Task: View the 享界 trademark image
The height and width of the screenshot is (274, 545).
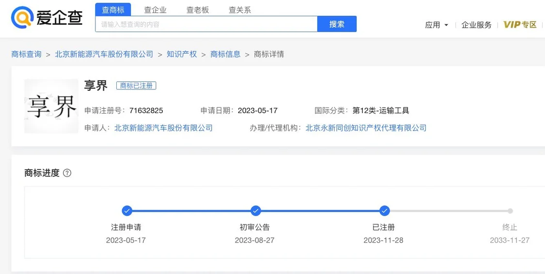Action: tap(51, 106)
